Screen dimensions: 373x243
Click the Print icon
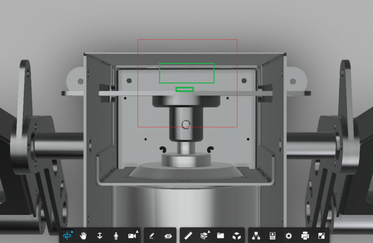[305, 236]
